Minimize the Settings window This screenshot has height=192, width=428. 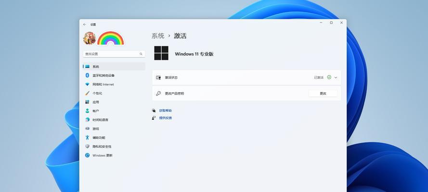pyautogui.click(x=321, y=23)
